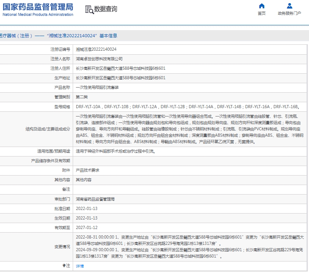Click the 注册人名称 row label
Image resolution: width=309 pixels, height=273 pixels.
60,59
